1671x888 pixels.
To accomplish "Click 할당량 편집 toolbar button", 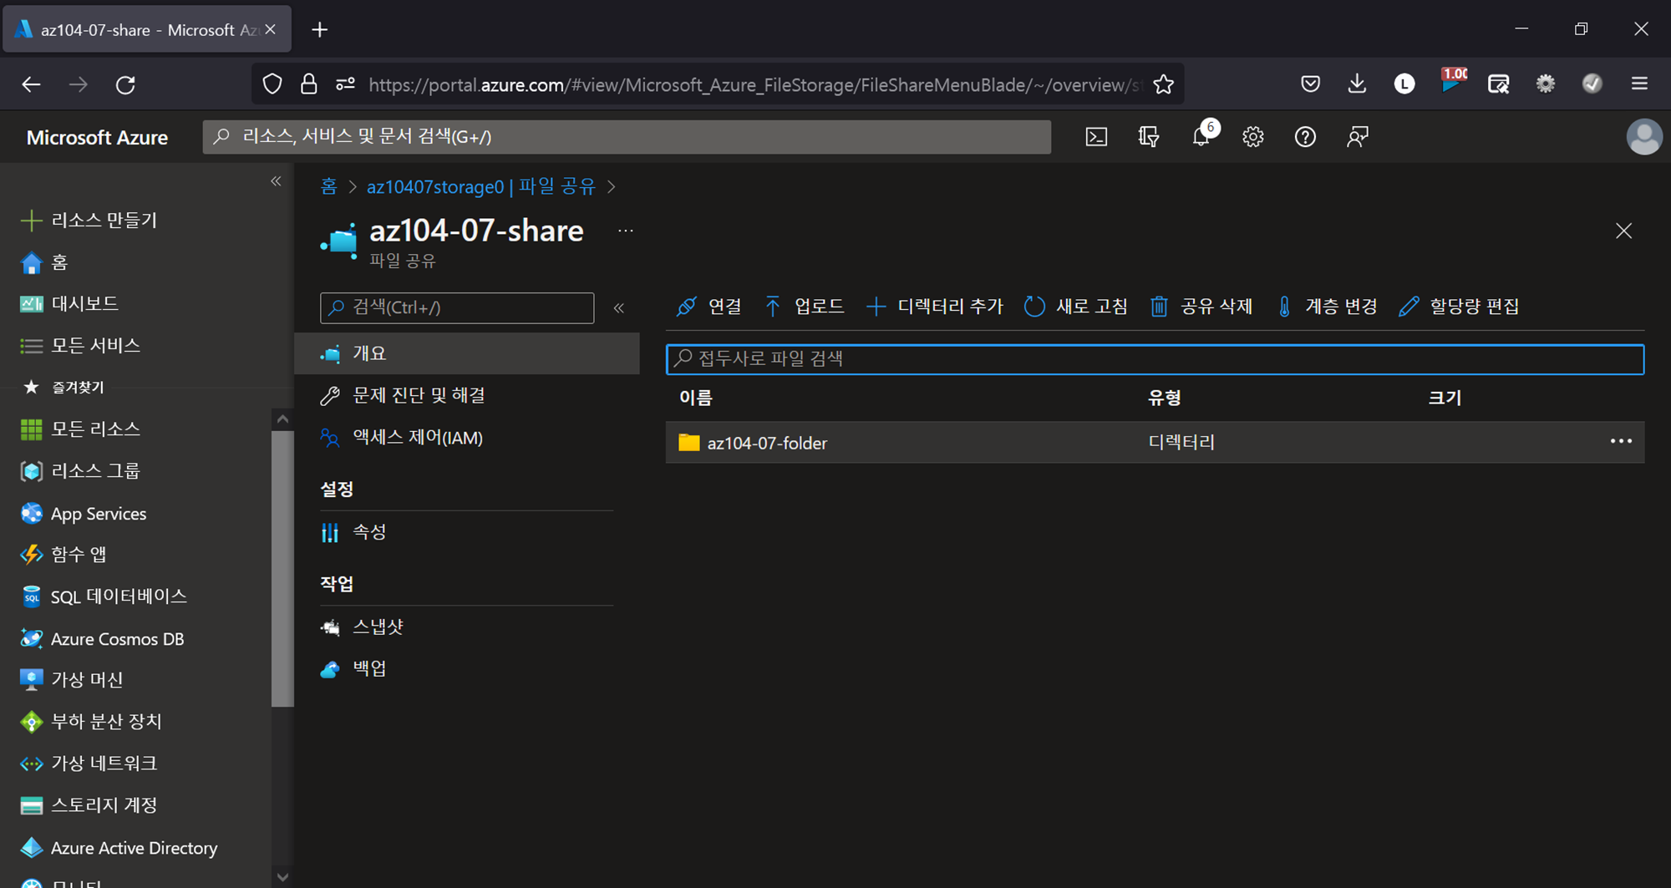I will pyautogui.click(x=1459, y=307).
